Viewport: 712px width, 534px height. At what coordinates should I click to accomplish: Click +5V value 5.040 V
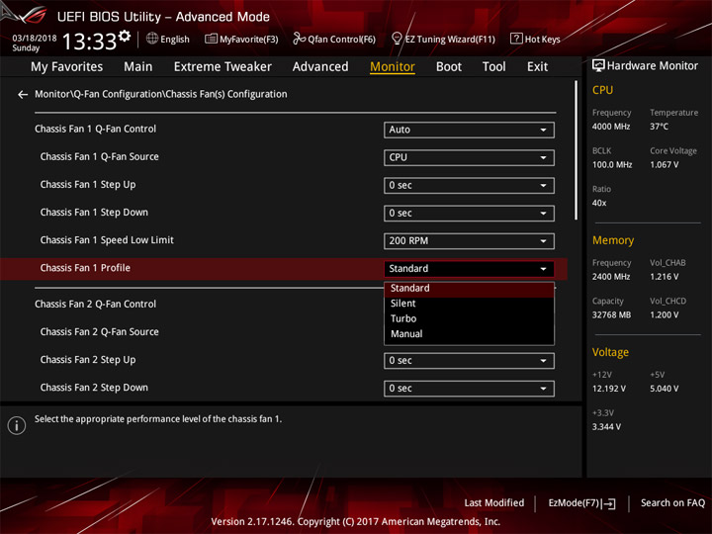tap(665, 389)
